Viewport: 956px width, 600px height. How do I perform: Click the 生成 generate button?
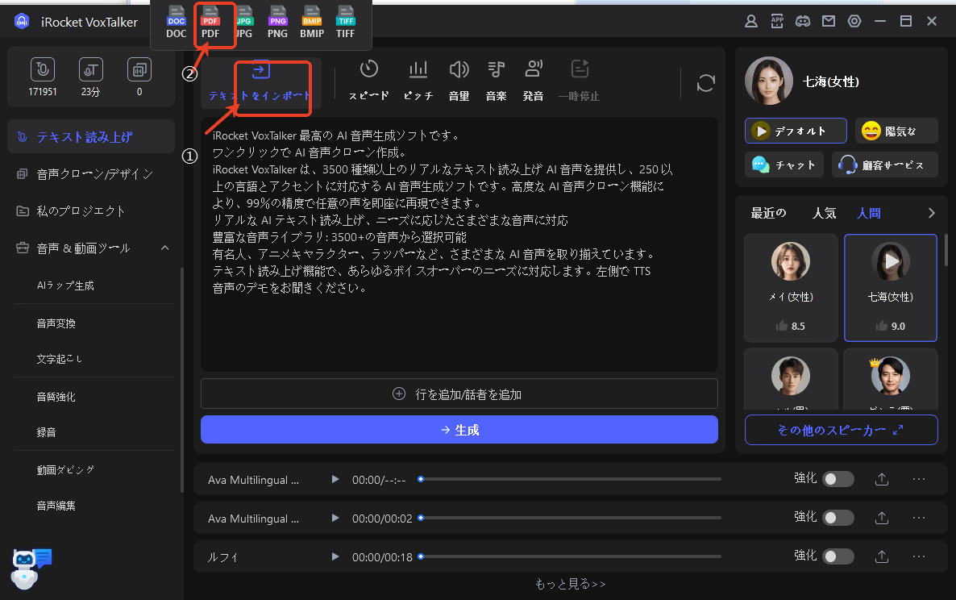(x=459, y=429)
